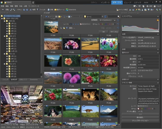162x129 pixels.
Task: Click the 印刷 printer icon
Action: tap(48, 10)
